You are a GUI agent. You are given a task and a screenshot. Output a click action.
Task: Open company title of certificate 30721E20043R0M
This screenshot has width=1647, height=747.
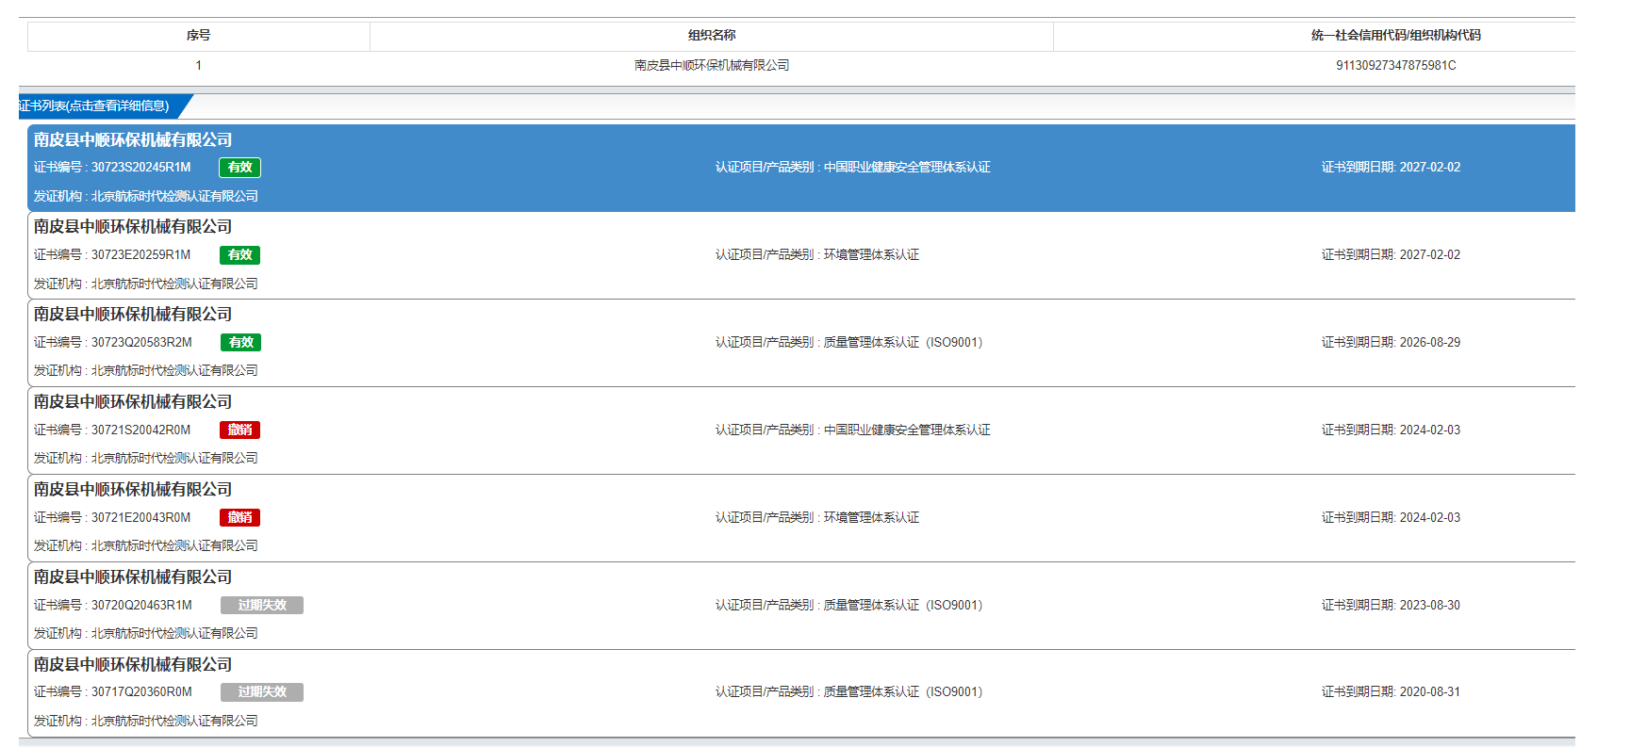click(x=133, y=489)
